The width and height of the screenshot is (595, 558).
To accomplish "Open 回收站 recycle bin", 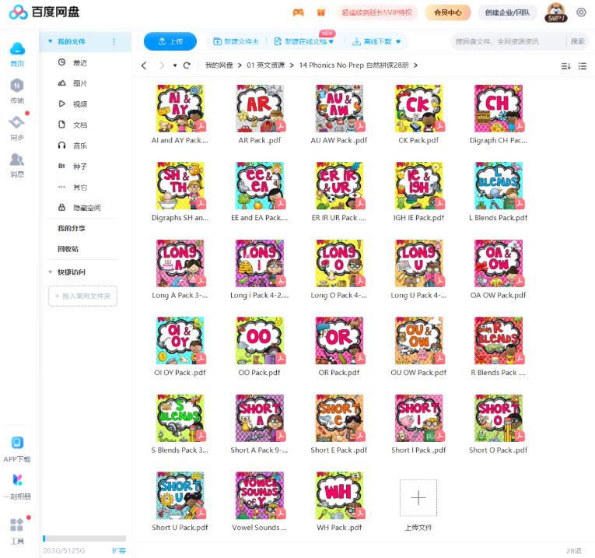I will [x=68, y=249].
